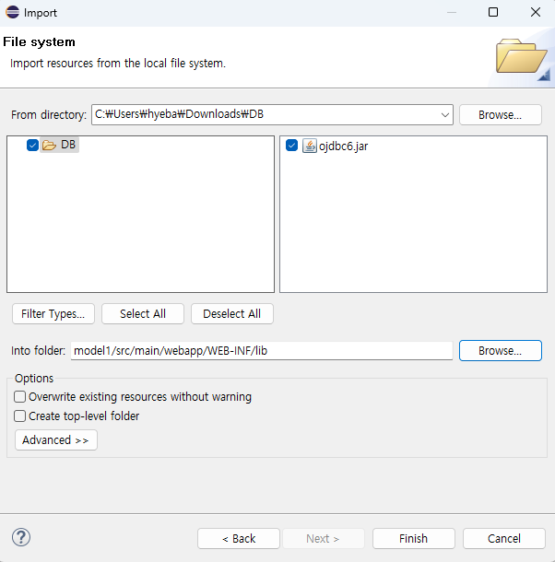Go back with the Back button

[239, 538]
